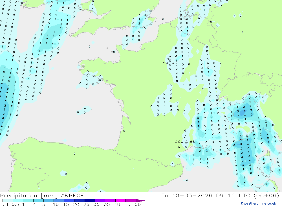Pick the 15–20 mm legend swatch
Image resolution: width=282 pixels, height=206 pixels.
[x=69, y=200]
